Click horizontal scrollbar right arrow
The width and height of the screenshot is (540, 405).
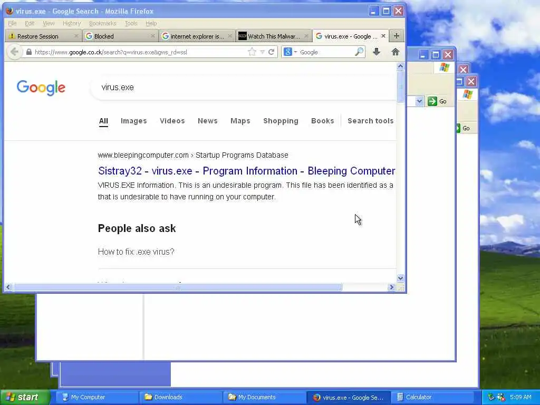(x=391, y=287)
